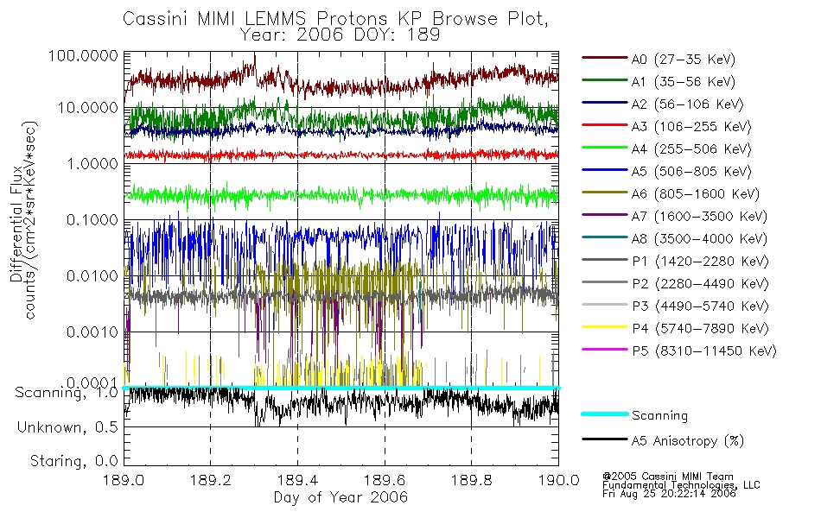Screen dimensions: 821x518
Task: Click the A4 (255-506 KeV) legend label
Action: 691,149
